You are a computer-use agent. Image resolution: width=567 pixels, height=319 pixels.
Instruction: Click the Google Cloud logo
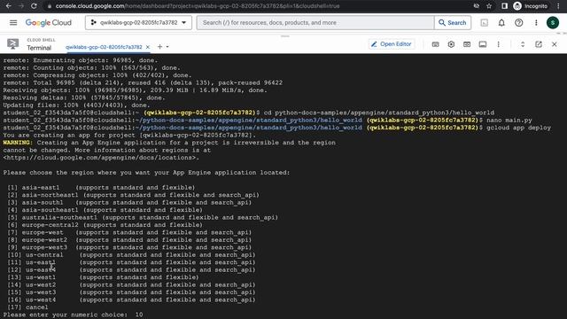pos(49,22)
